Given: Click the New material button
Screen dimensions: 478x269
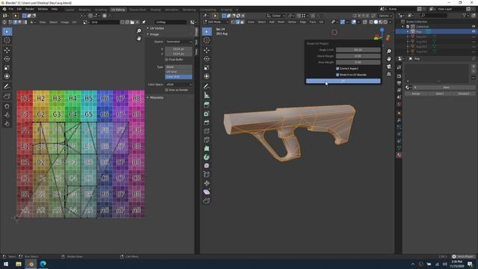Looking at the screenshot, I should pyautogui.click(x=446, y=87).
